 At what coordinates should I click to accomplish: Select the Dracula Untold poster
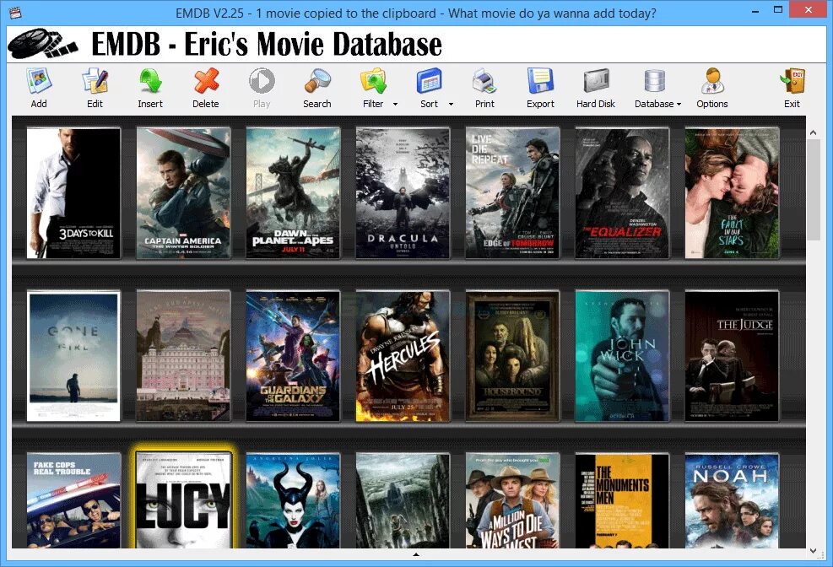click(x=403, y=193)
